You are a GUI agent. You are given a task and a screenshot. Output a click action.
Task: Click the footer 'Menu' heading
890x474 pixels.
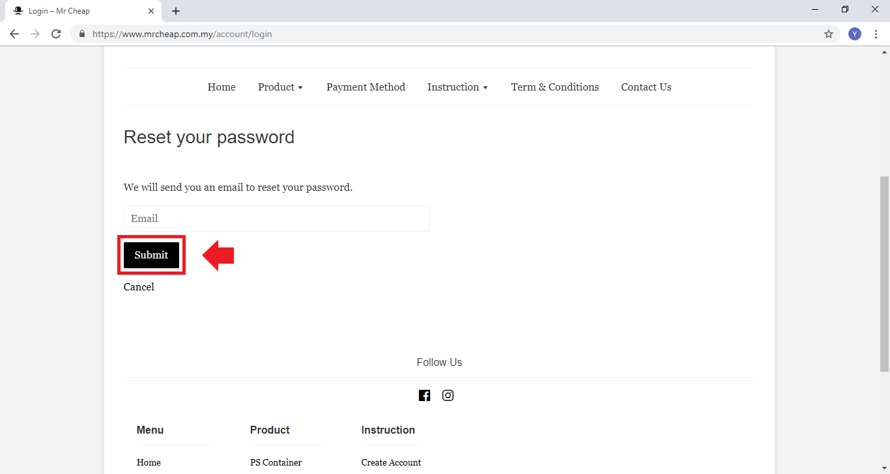pos(150,430)
